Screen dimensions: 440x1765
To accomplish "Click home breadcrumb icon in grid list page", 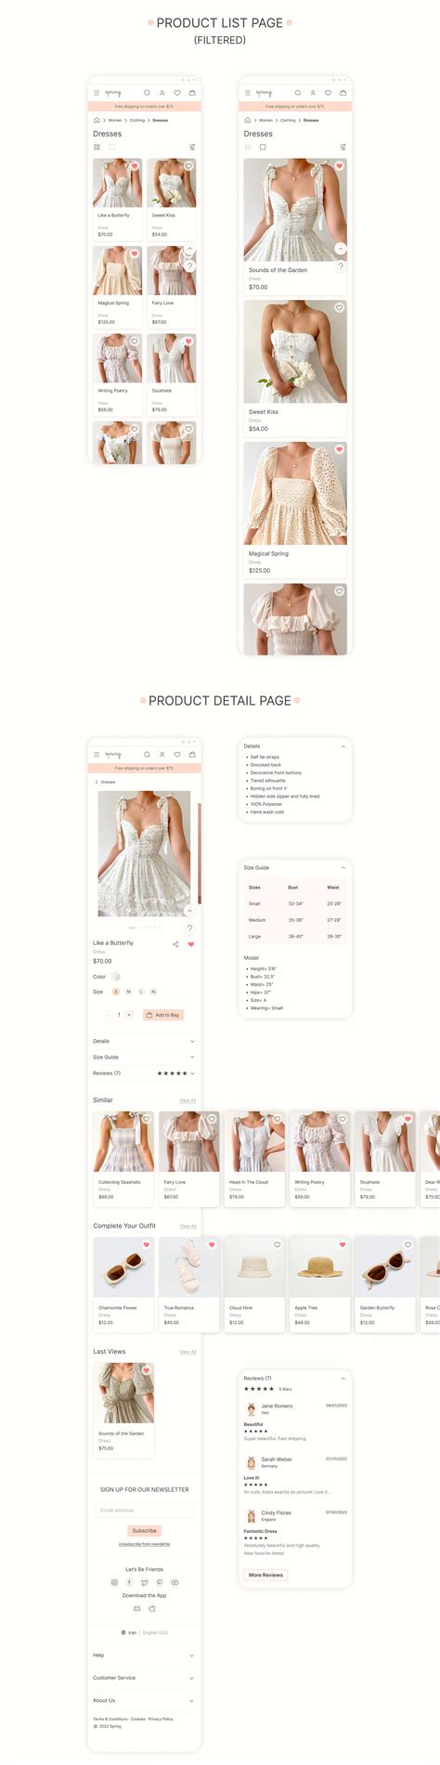I will pos(97,120).
